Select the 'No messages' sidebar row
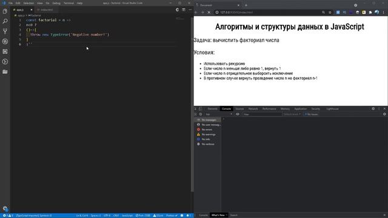The height and width of the screenshot is (218, 388). click(207, 120)
